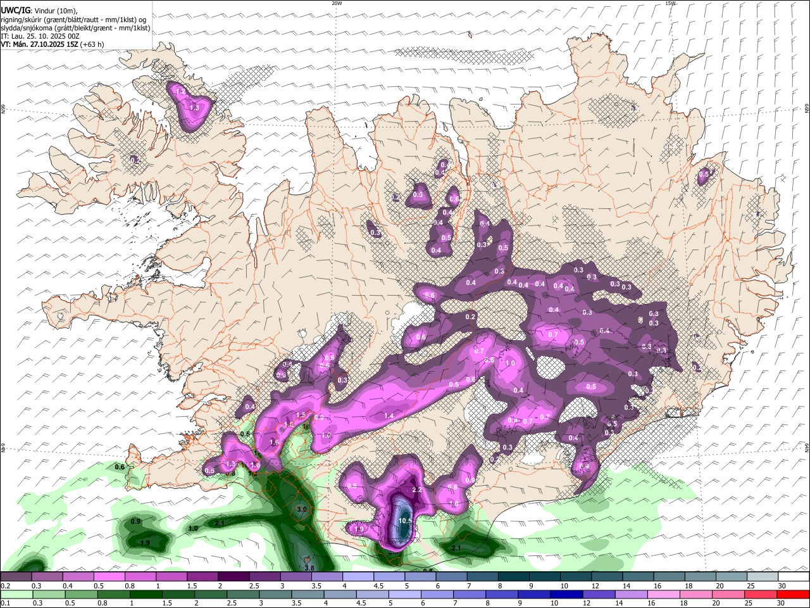Select lower legend swatch between 20 and 25
The width and height of the screenshot is (810, 608).
tap(728, 594)
